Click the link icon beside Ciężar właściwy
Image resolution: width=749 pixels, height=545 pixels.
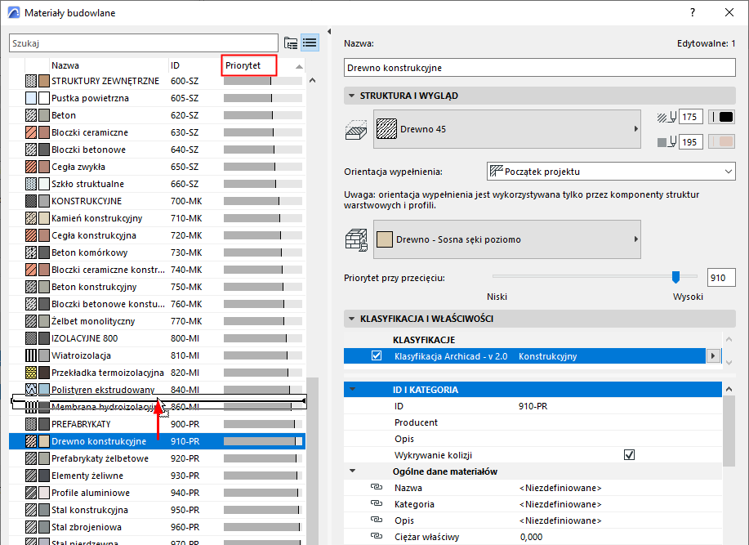[x=377, y=536]
